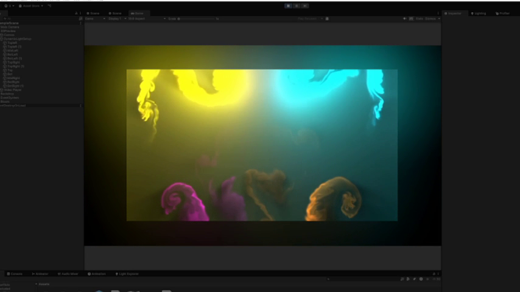The width and height of the screenshot is (520, 292).
Task: Click the game preview viewport
Action: [x=262, y=145]
